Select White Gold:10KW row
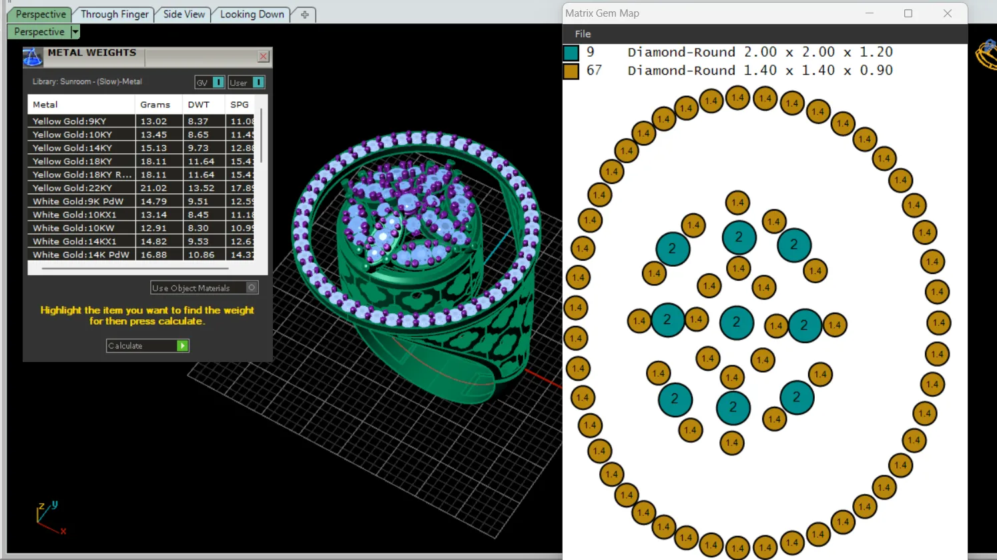 pos(140,228)
